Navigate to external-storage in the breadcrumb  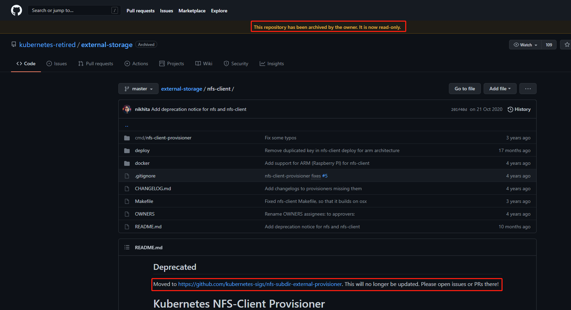coord(182,89)
